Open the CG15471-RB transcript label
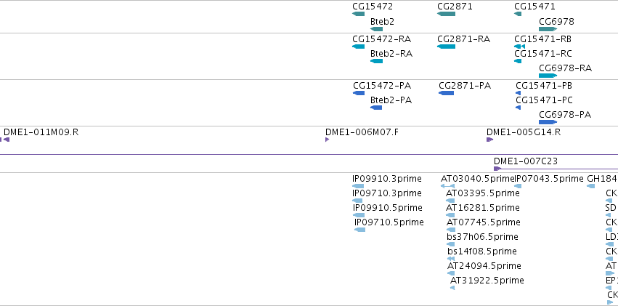 (x=542, y=39)
